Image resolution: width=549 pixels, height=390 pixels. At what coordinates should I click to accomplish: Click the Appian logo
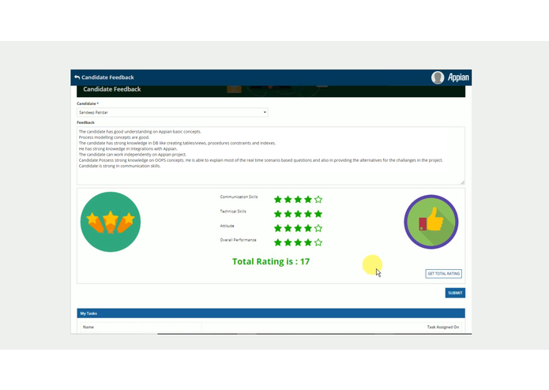(458, 77)
